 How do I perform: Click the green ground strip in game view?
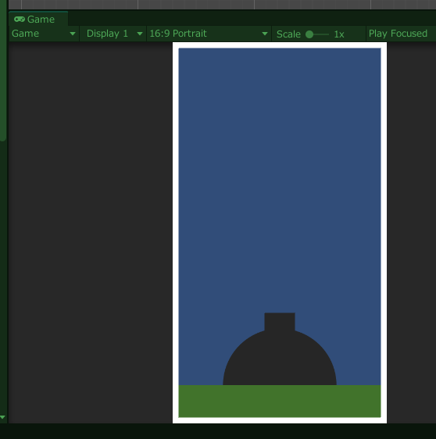280,402
